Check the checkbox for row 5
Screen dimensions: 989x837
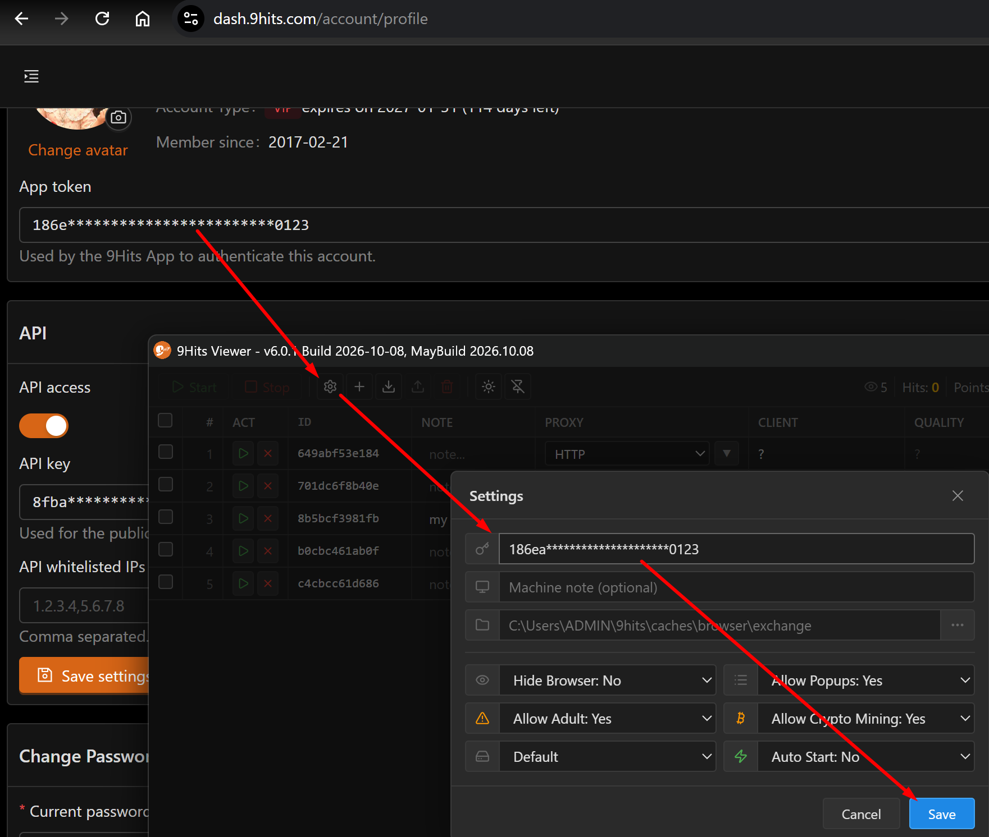(x=166, y=582)
